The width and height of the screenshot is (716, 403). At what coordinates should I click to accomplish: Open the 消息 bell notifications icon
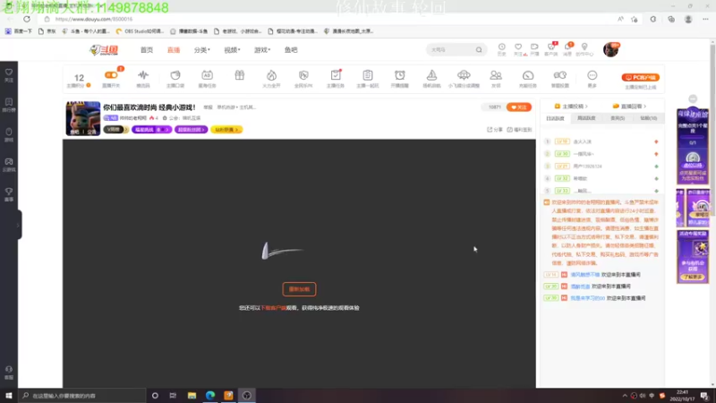click(x=567, y=49)
